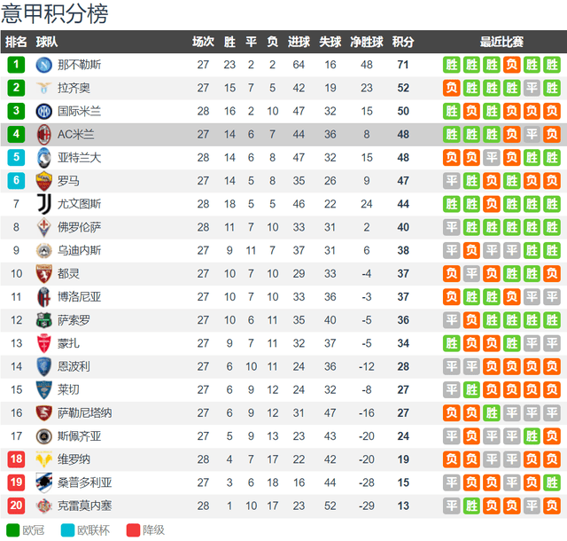Click the Napoli club crest icon
The height and width of the screenshot is (541, 567).
[x=43, y=65]
